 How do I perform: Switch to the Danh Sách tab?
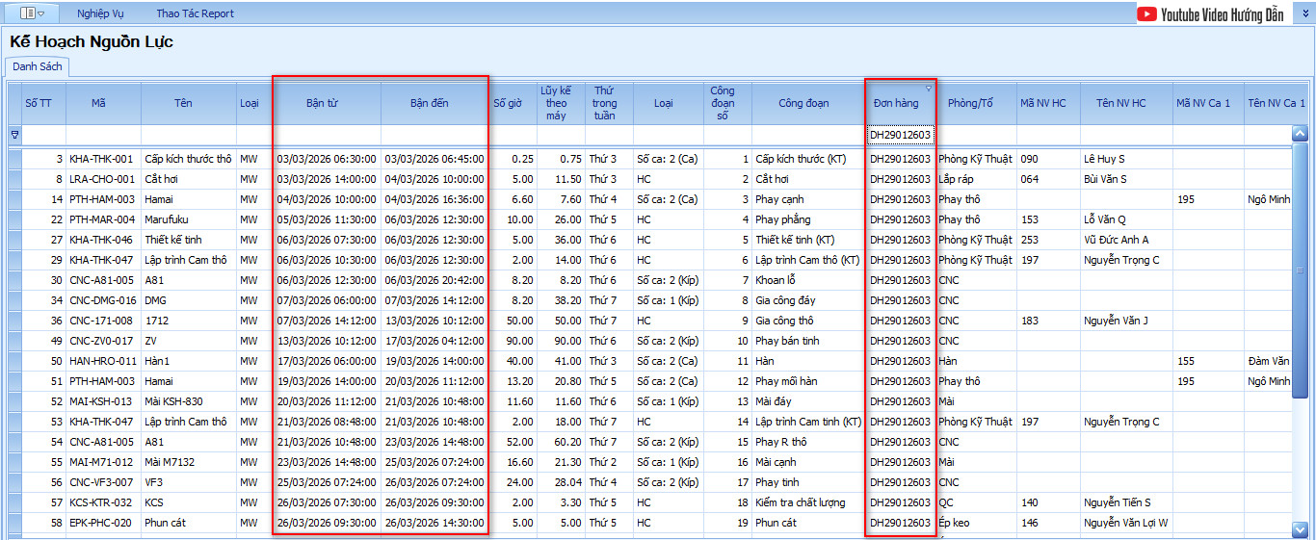(x=38, y=66)
